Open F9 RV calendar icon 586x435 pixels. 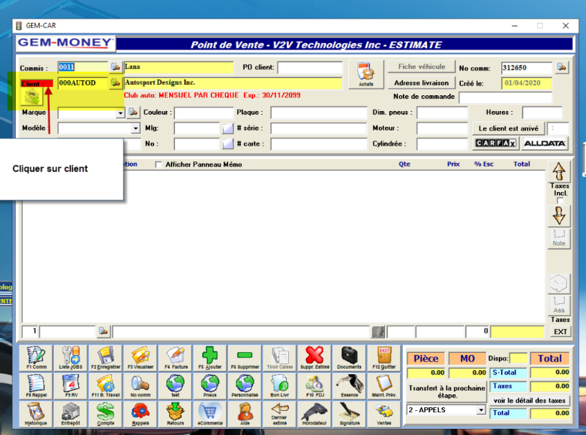click(70, 386)
